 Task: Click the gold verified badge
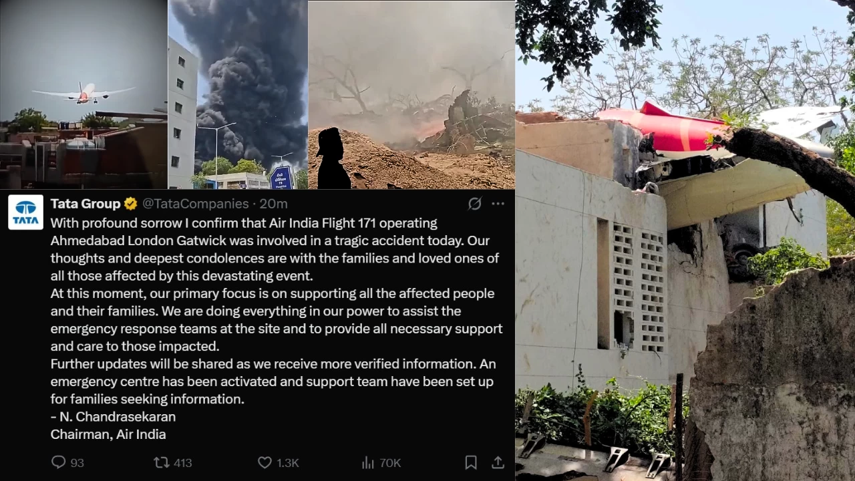tap(131, 204)
